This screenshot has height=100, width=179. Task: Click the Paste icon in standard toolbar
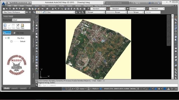[32, 9]
